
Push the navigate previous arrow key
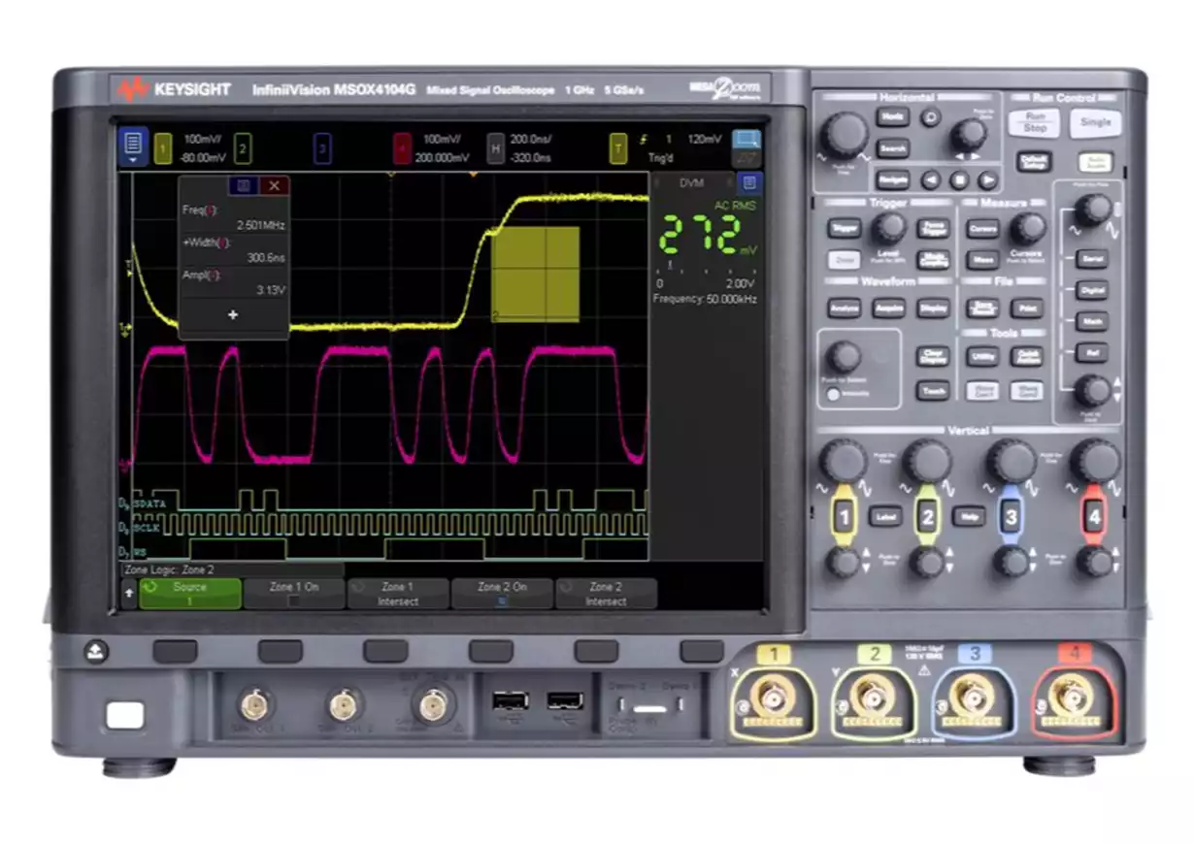pos(930,179)
